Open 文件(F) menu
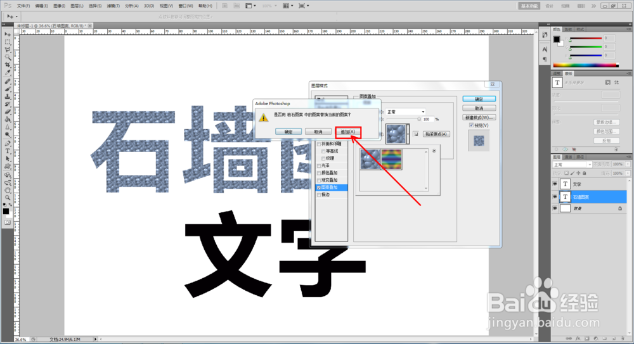The height and width of the screenshot is (344, 634). coord(23,6)
